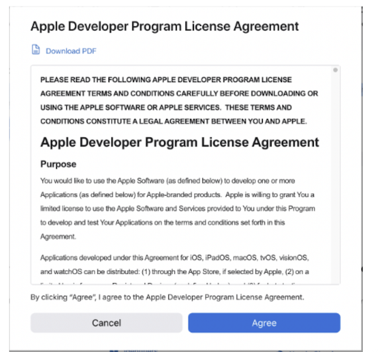Click the word 'Agreement.' ending the first paragraph
Viewport: 384px width, 352px height.
pyautogui.click(x=58, y=236)
